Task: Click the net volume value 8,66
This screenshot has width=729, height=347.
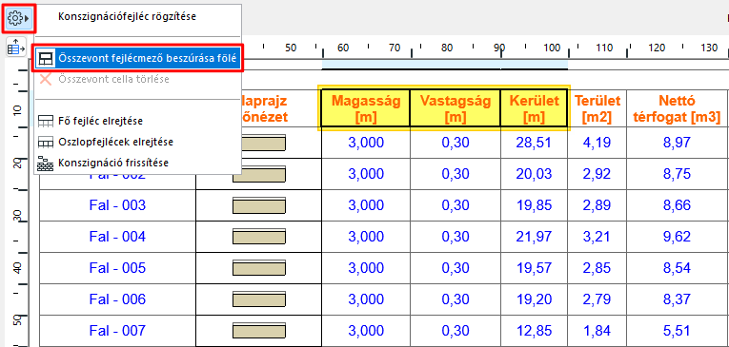Action: (678, 205)
